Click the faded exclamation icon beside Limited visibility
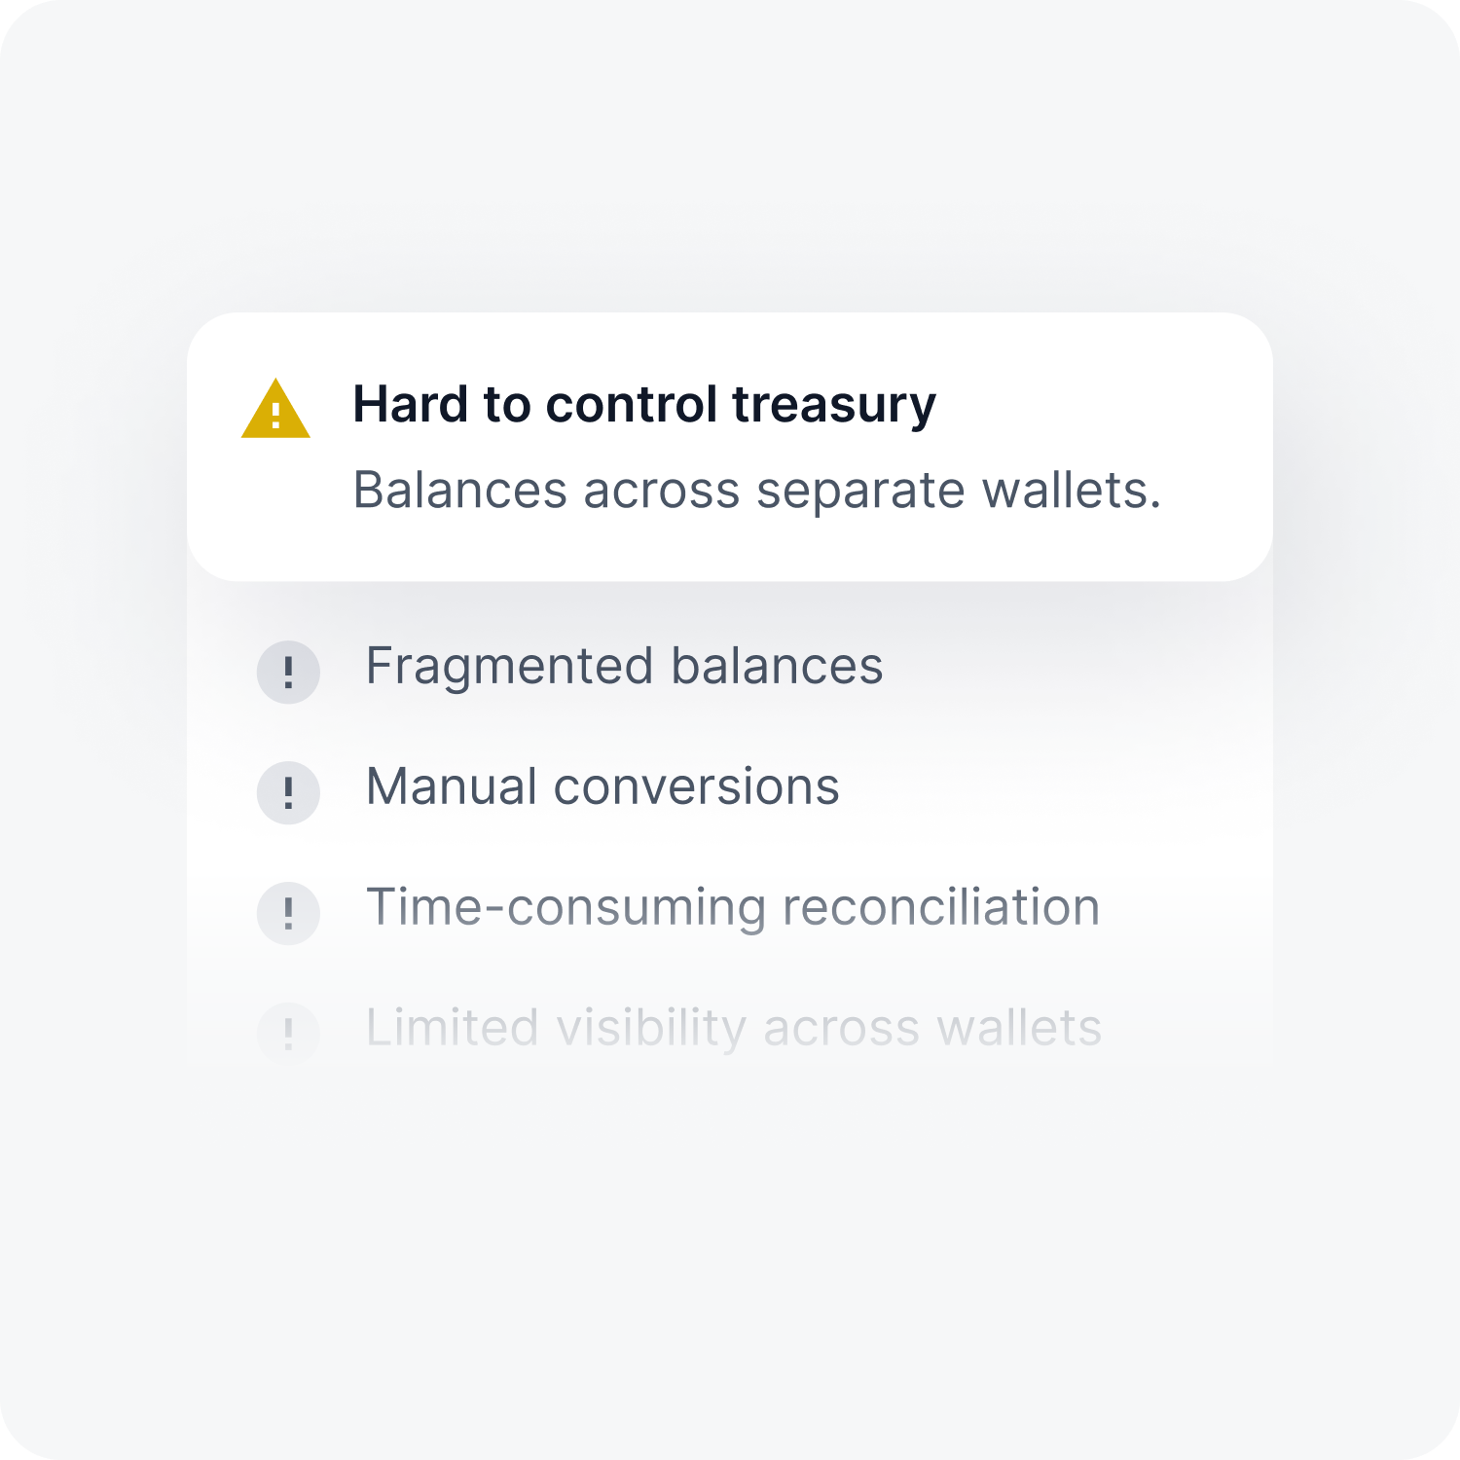The width and height of the screenshot is (1460, 1460). 288,1033
